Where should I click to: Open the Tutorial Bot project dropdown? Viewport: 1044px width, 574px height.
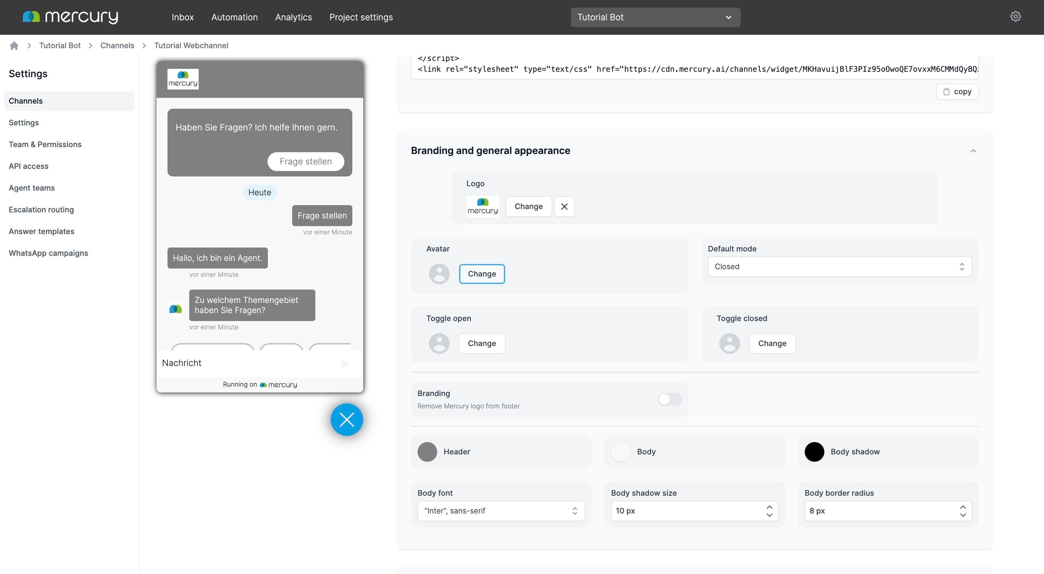click(655, 17)
